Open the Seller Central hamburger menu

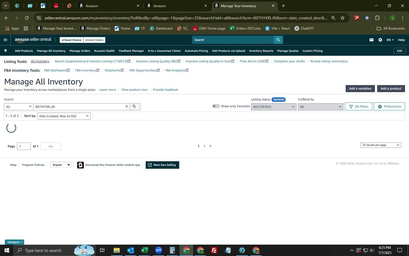pos(5,40)
